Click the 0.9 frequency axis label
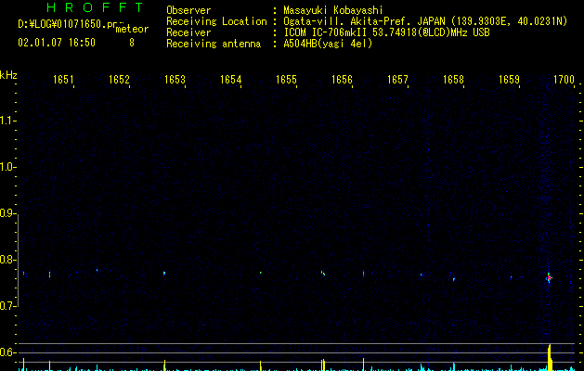This screenshot has height=371, width=584. [6, 213]
